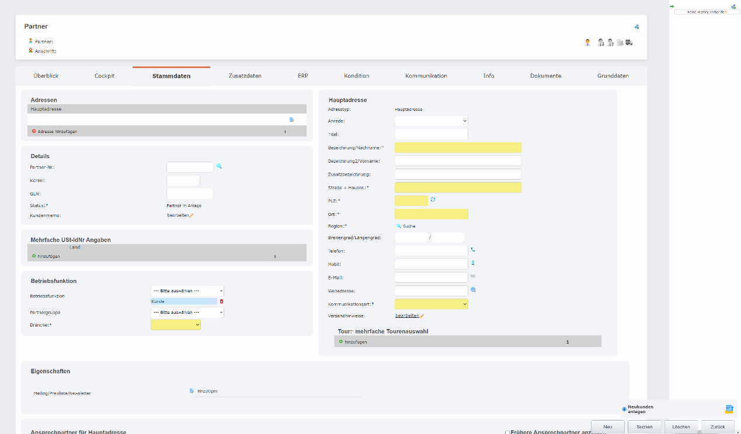This screenshot has height=434, width=741.
Task: Click the bearbeiten link for Versandhinweise
Action: point(407,316)
